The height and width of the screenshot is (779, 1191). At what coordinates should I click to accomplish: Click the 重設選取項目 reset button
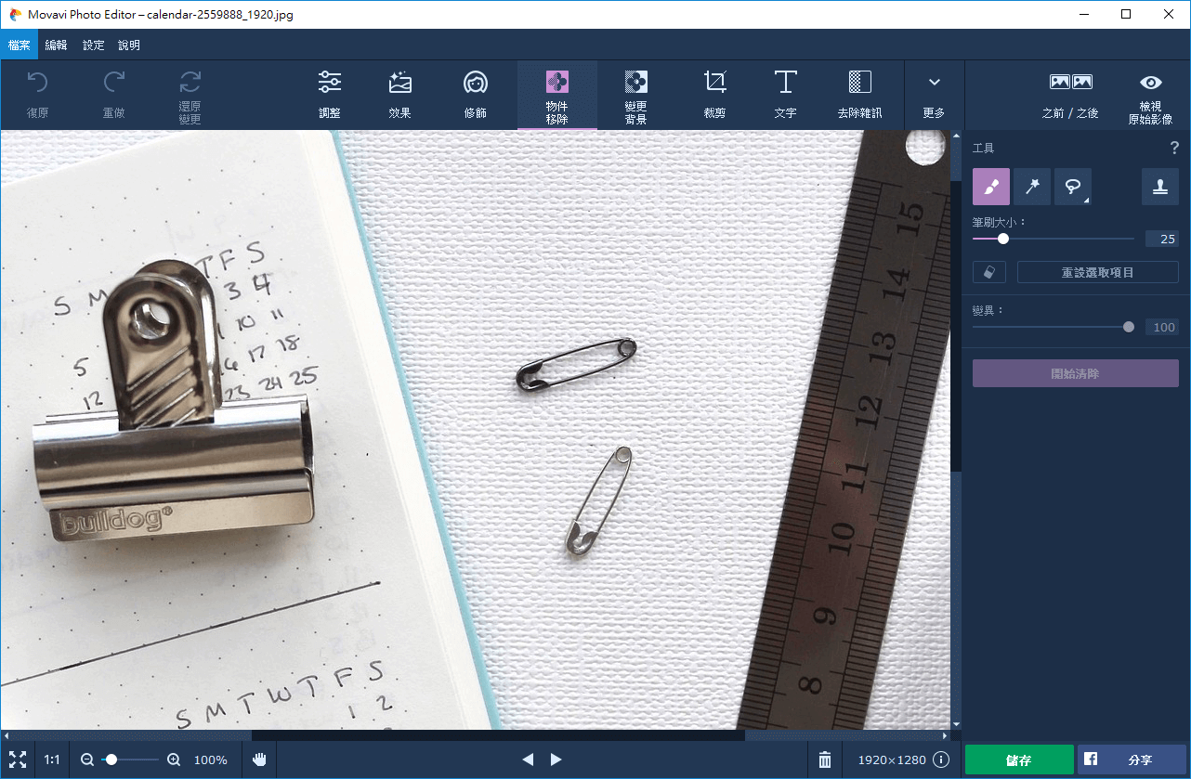pyautogui.click(x=1097, y=272)
